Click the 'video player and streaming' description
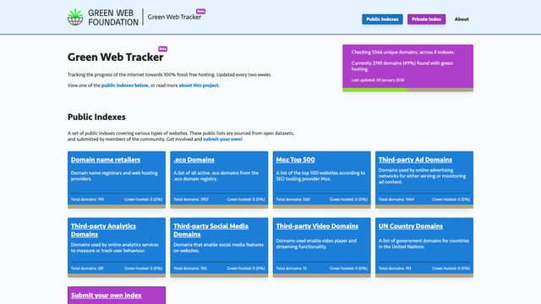541x304 pixels. [x=316, y=244]
